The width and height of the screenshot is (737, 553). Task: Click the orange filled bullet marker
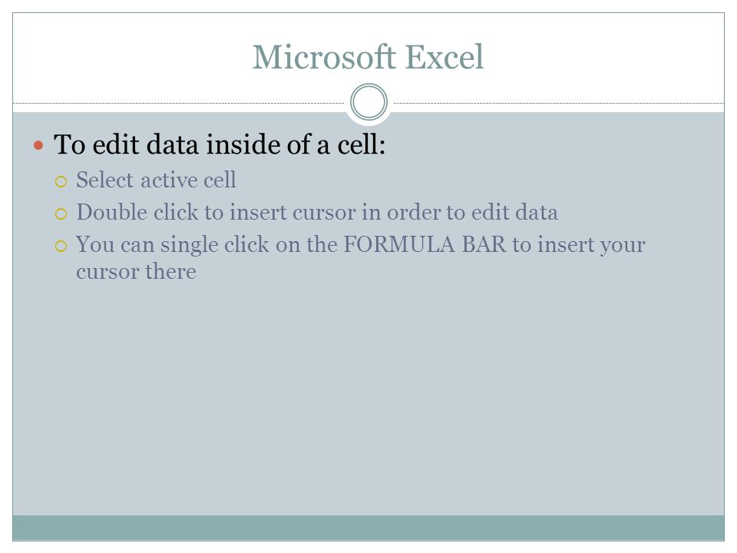38,145
